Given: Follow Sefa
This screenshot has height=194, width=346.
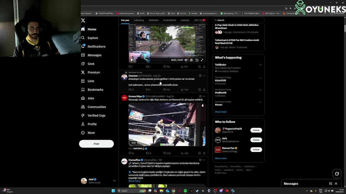Looking at the screenshot, I should pos(256,140).
